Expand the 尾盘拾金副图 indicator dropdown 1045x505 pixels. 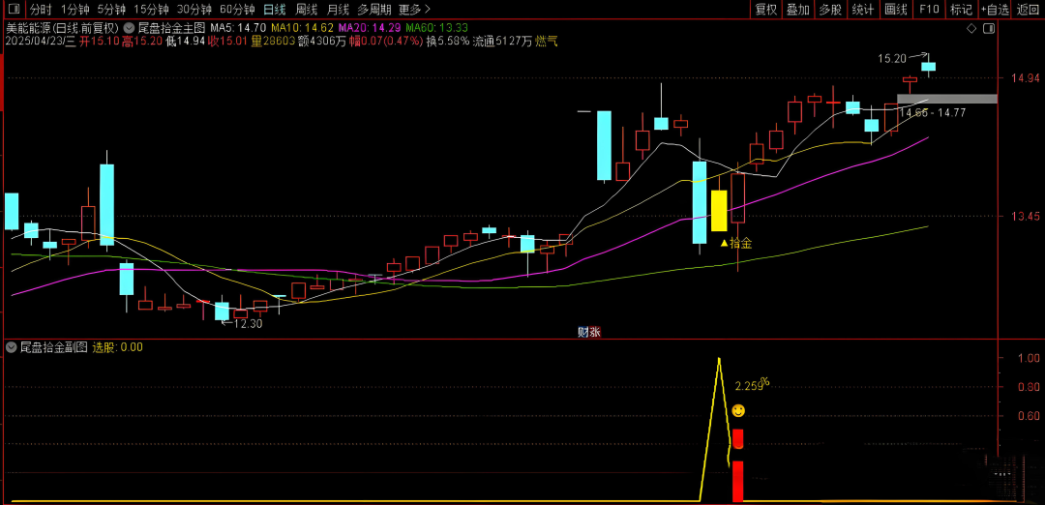[12, 346]
